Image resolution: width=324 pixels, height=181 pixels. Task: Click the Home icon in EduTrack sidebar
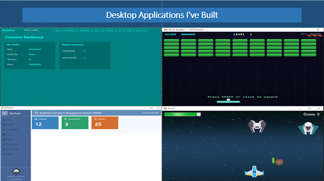(x=4, y=120)
